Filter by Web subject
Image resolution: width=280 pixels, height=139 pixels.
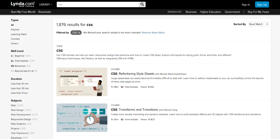click(17, 106)
